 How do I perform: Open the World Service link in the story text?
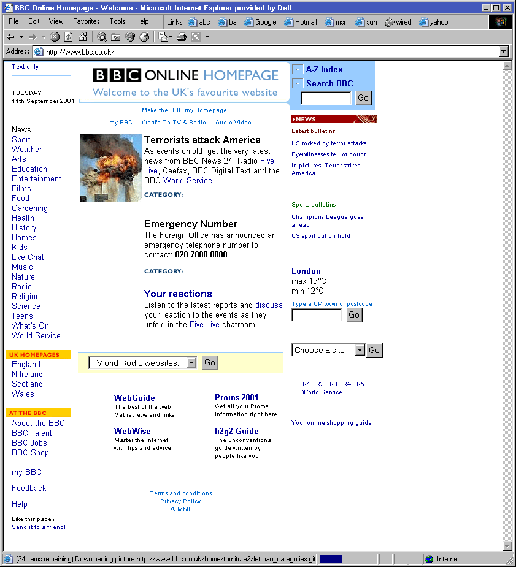tap(187, 180)
